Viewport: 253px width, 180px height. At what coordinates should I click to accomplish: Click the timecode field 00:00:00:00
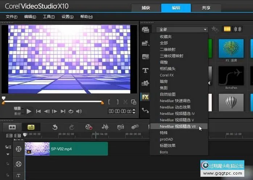tap(120, 111)
